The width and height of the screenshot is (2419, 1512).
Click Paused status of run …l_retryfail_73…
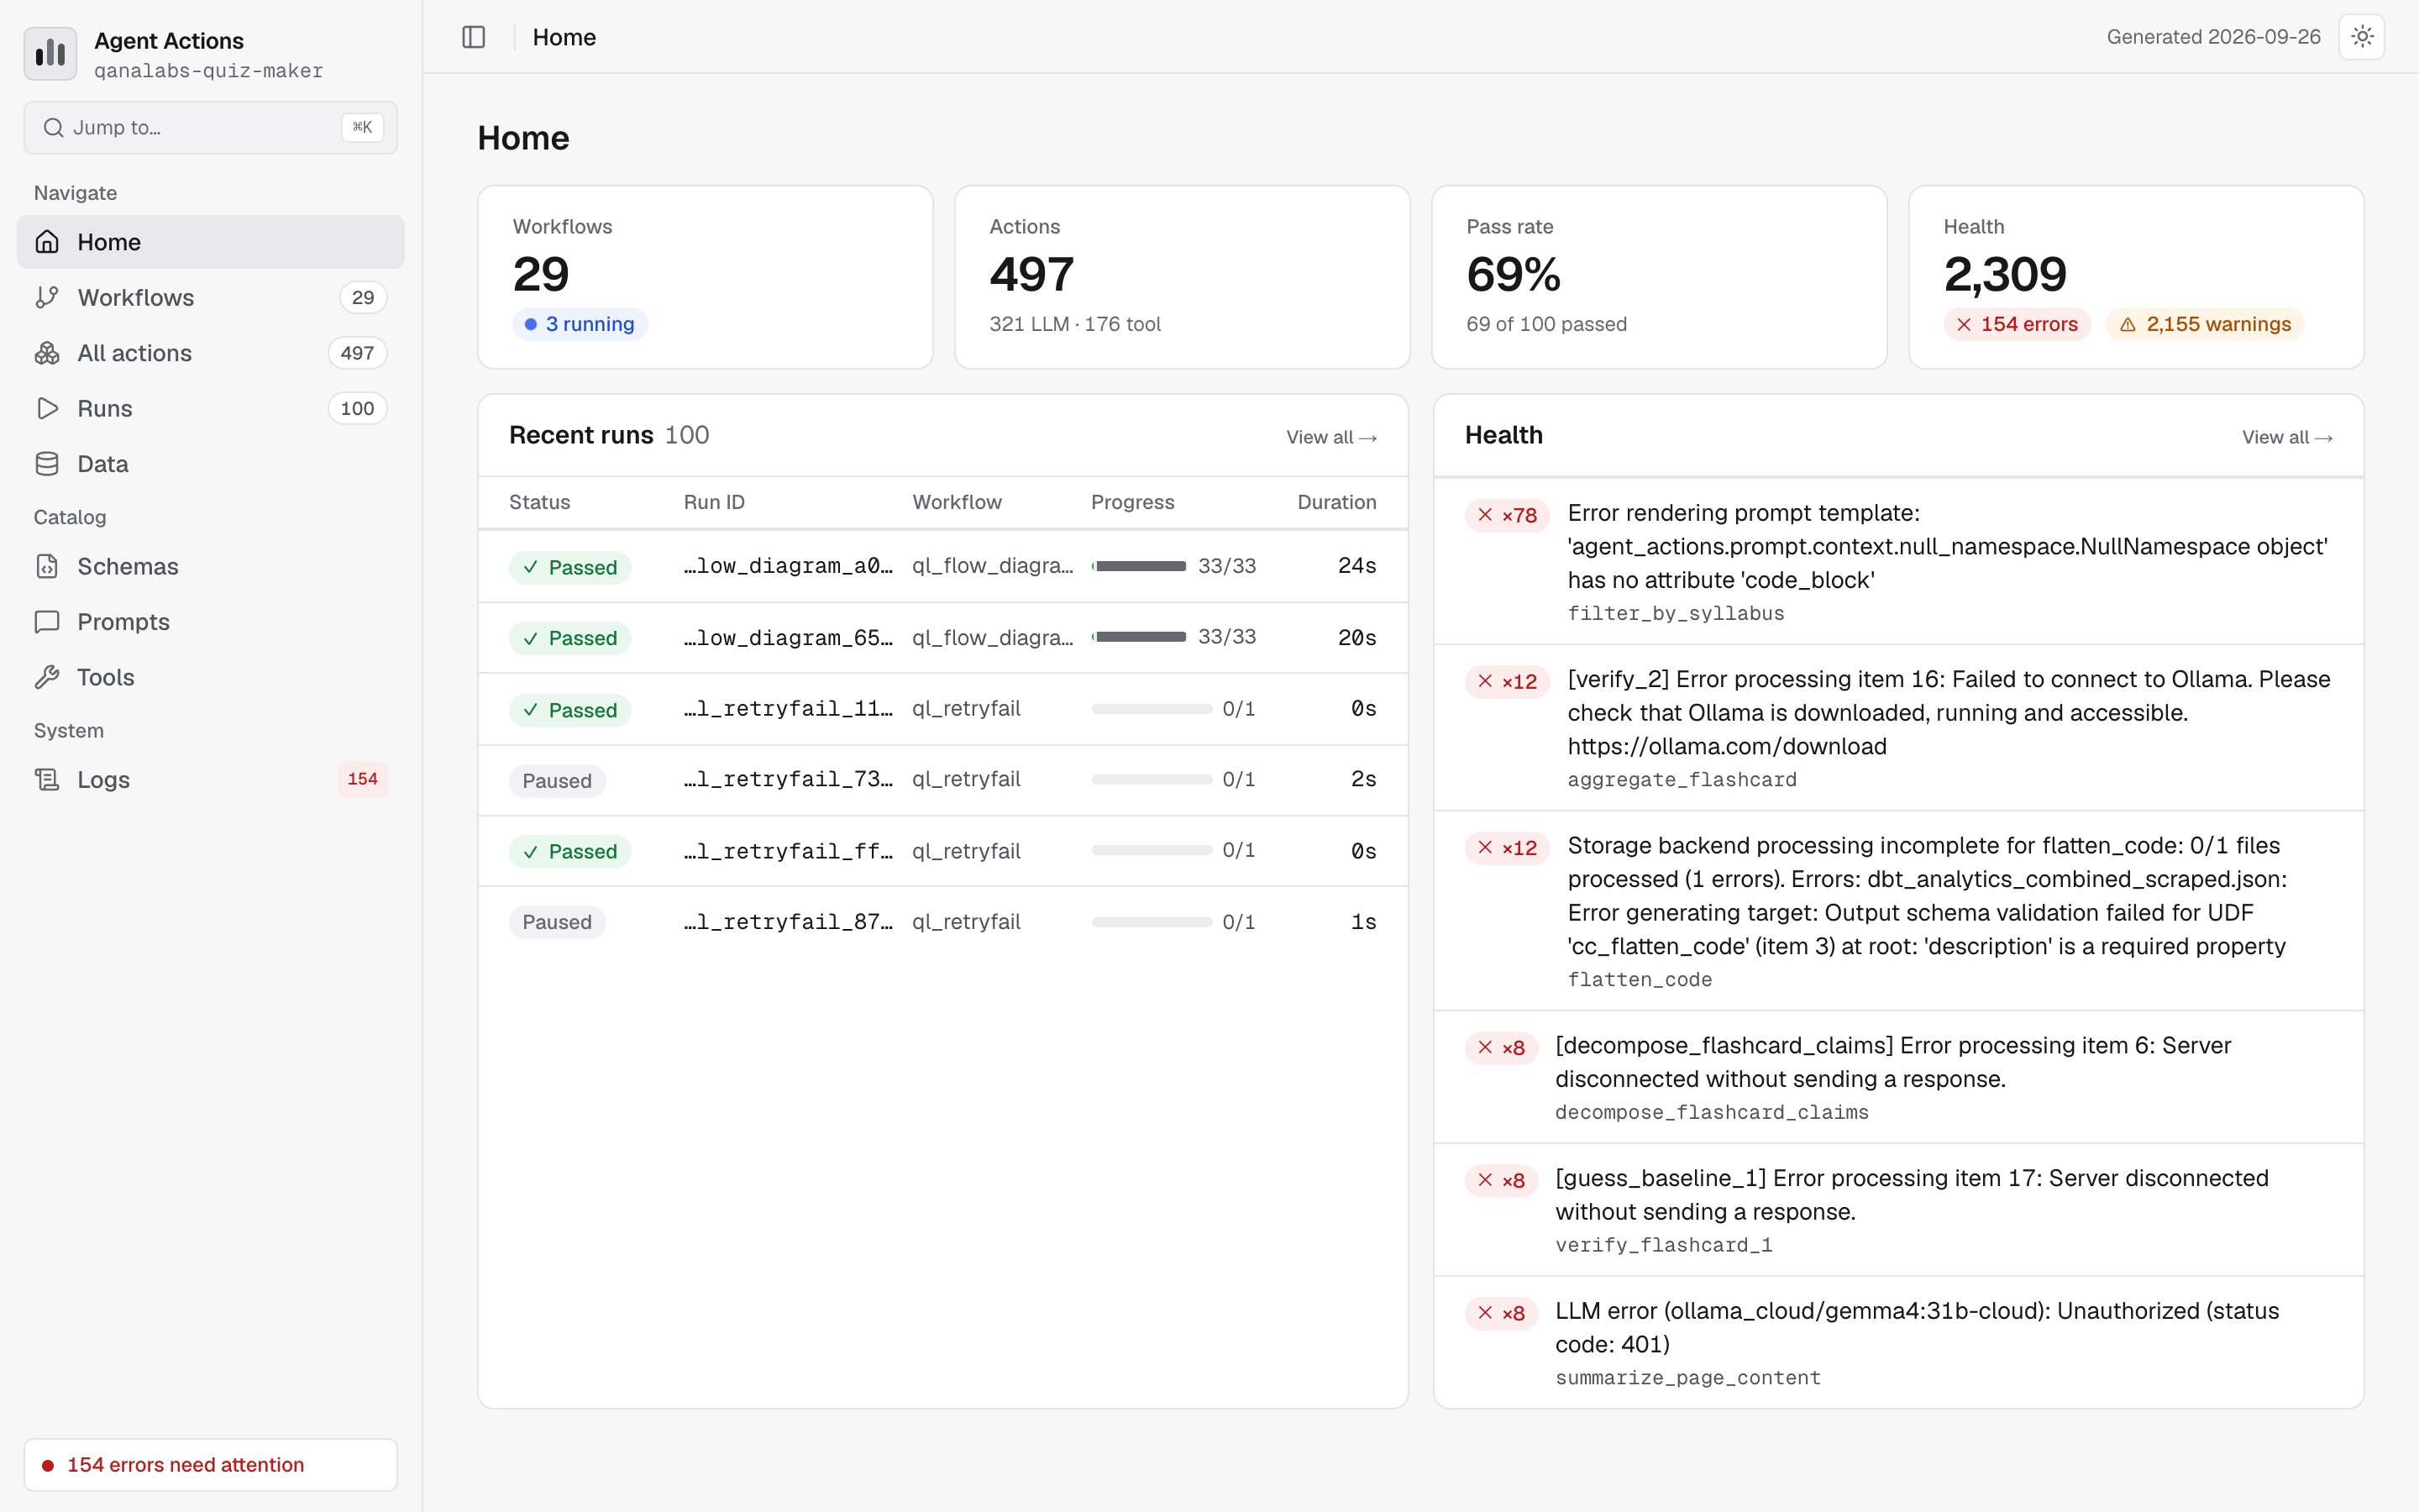pyautogui.click(x=557, y=780)
